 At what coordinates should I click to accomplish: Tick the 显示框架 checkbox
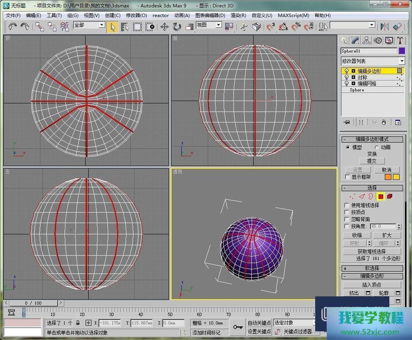point(348,177)
